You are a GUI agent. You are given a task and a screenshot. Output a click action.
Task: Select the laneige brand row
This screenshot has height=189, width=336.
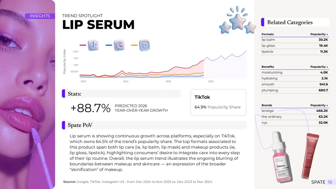[x=295, y=111]
